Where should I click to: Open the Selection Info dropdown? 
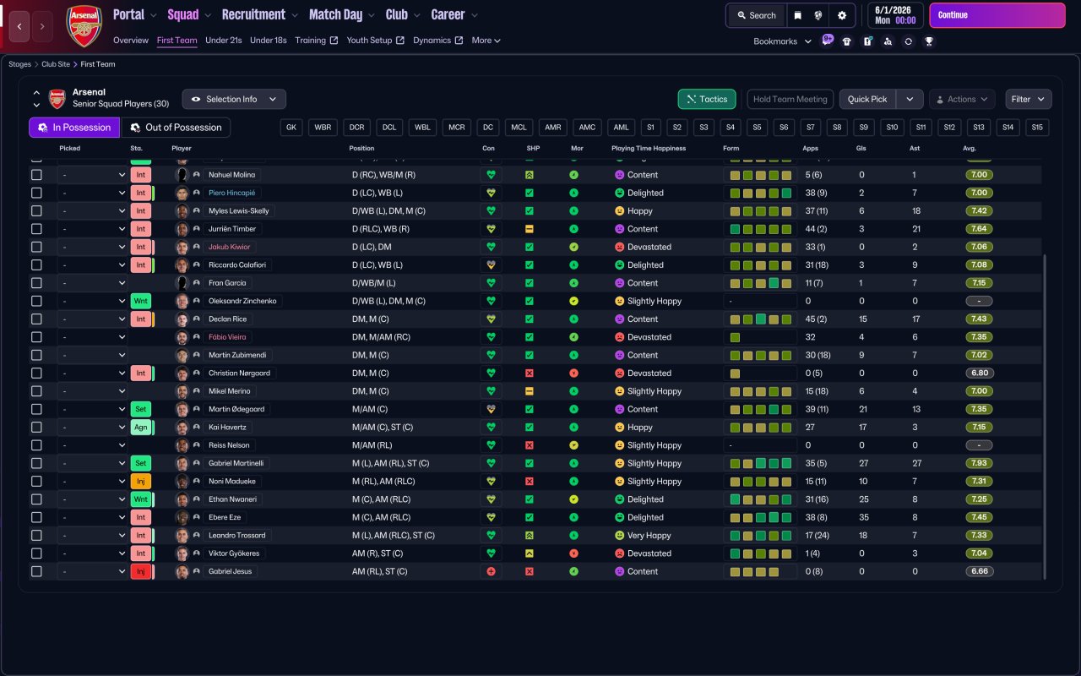tap(234, 99)
